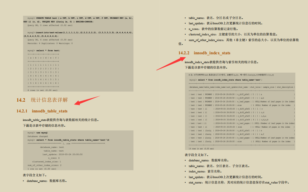Click the heading "14.2 统计信息表详解"

42,100
